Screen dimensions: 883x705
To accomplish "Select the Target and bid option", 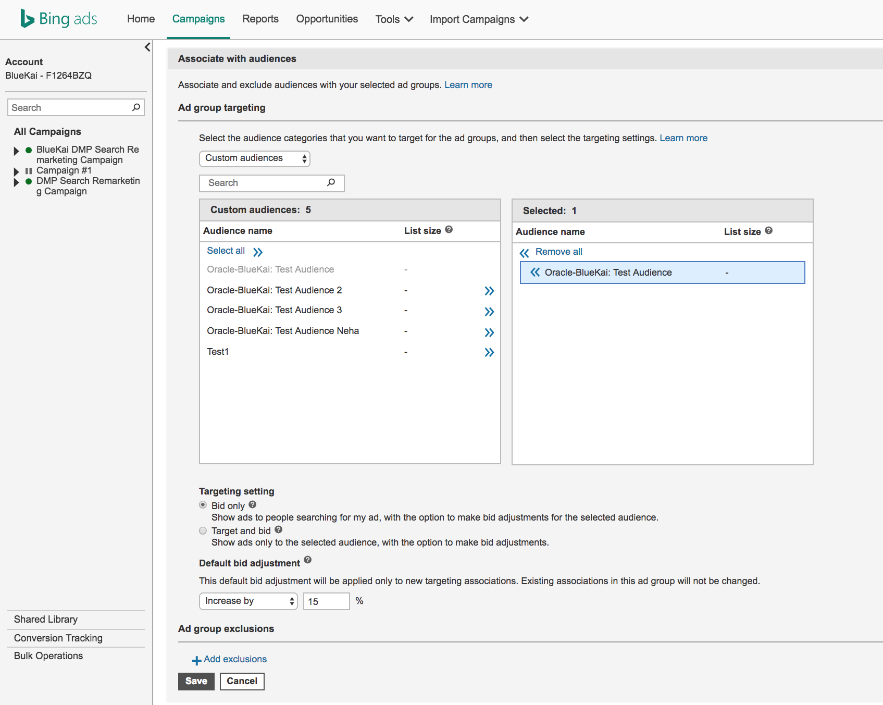I will coord(203,531).
